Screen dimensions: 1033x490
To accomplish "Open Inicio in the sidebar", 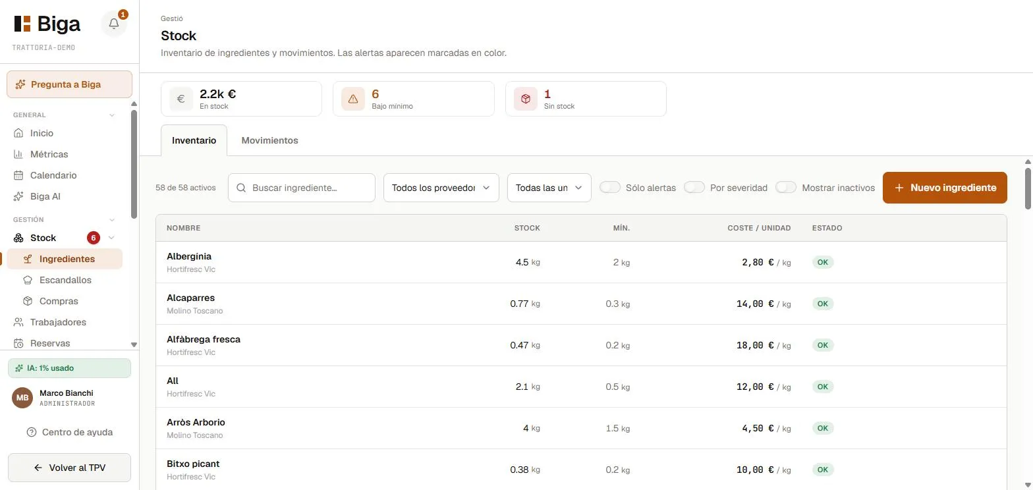I will pos(66,133).
